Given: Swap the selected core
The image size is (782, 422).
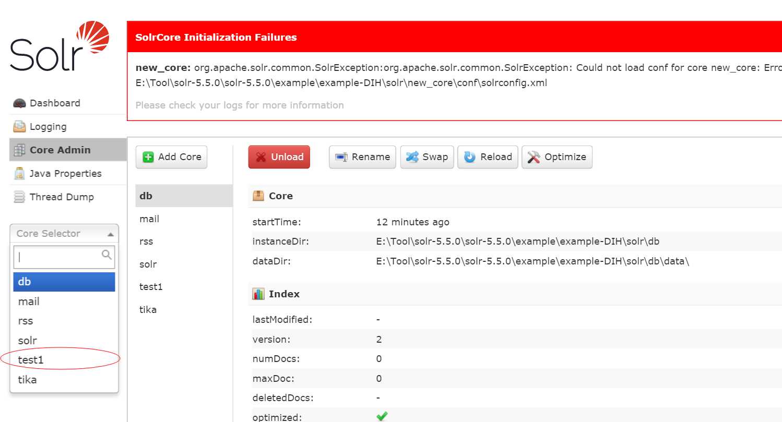Looking at the screenshot, I should [427, 157].
